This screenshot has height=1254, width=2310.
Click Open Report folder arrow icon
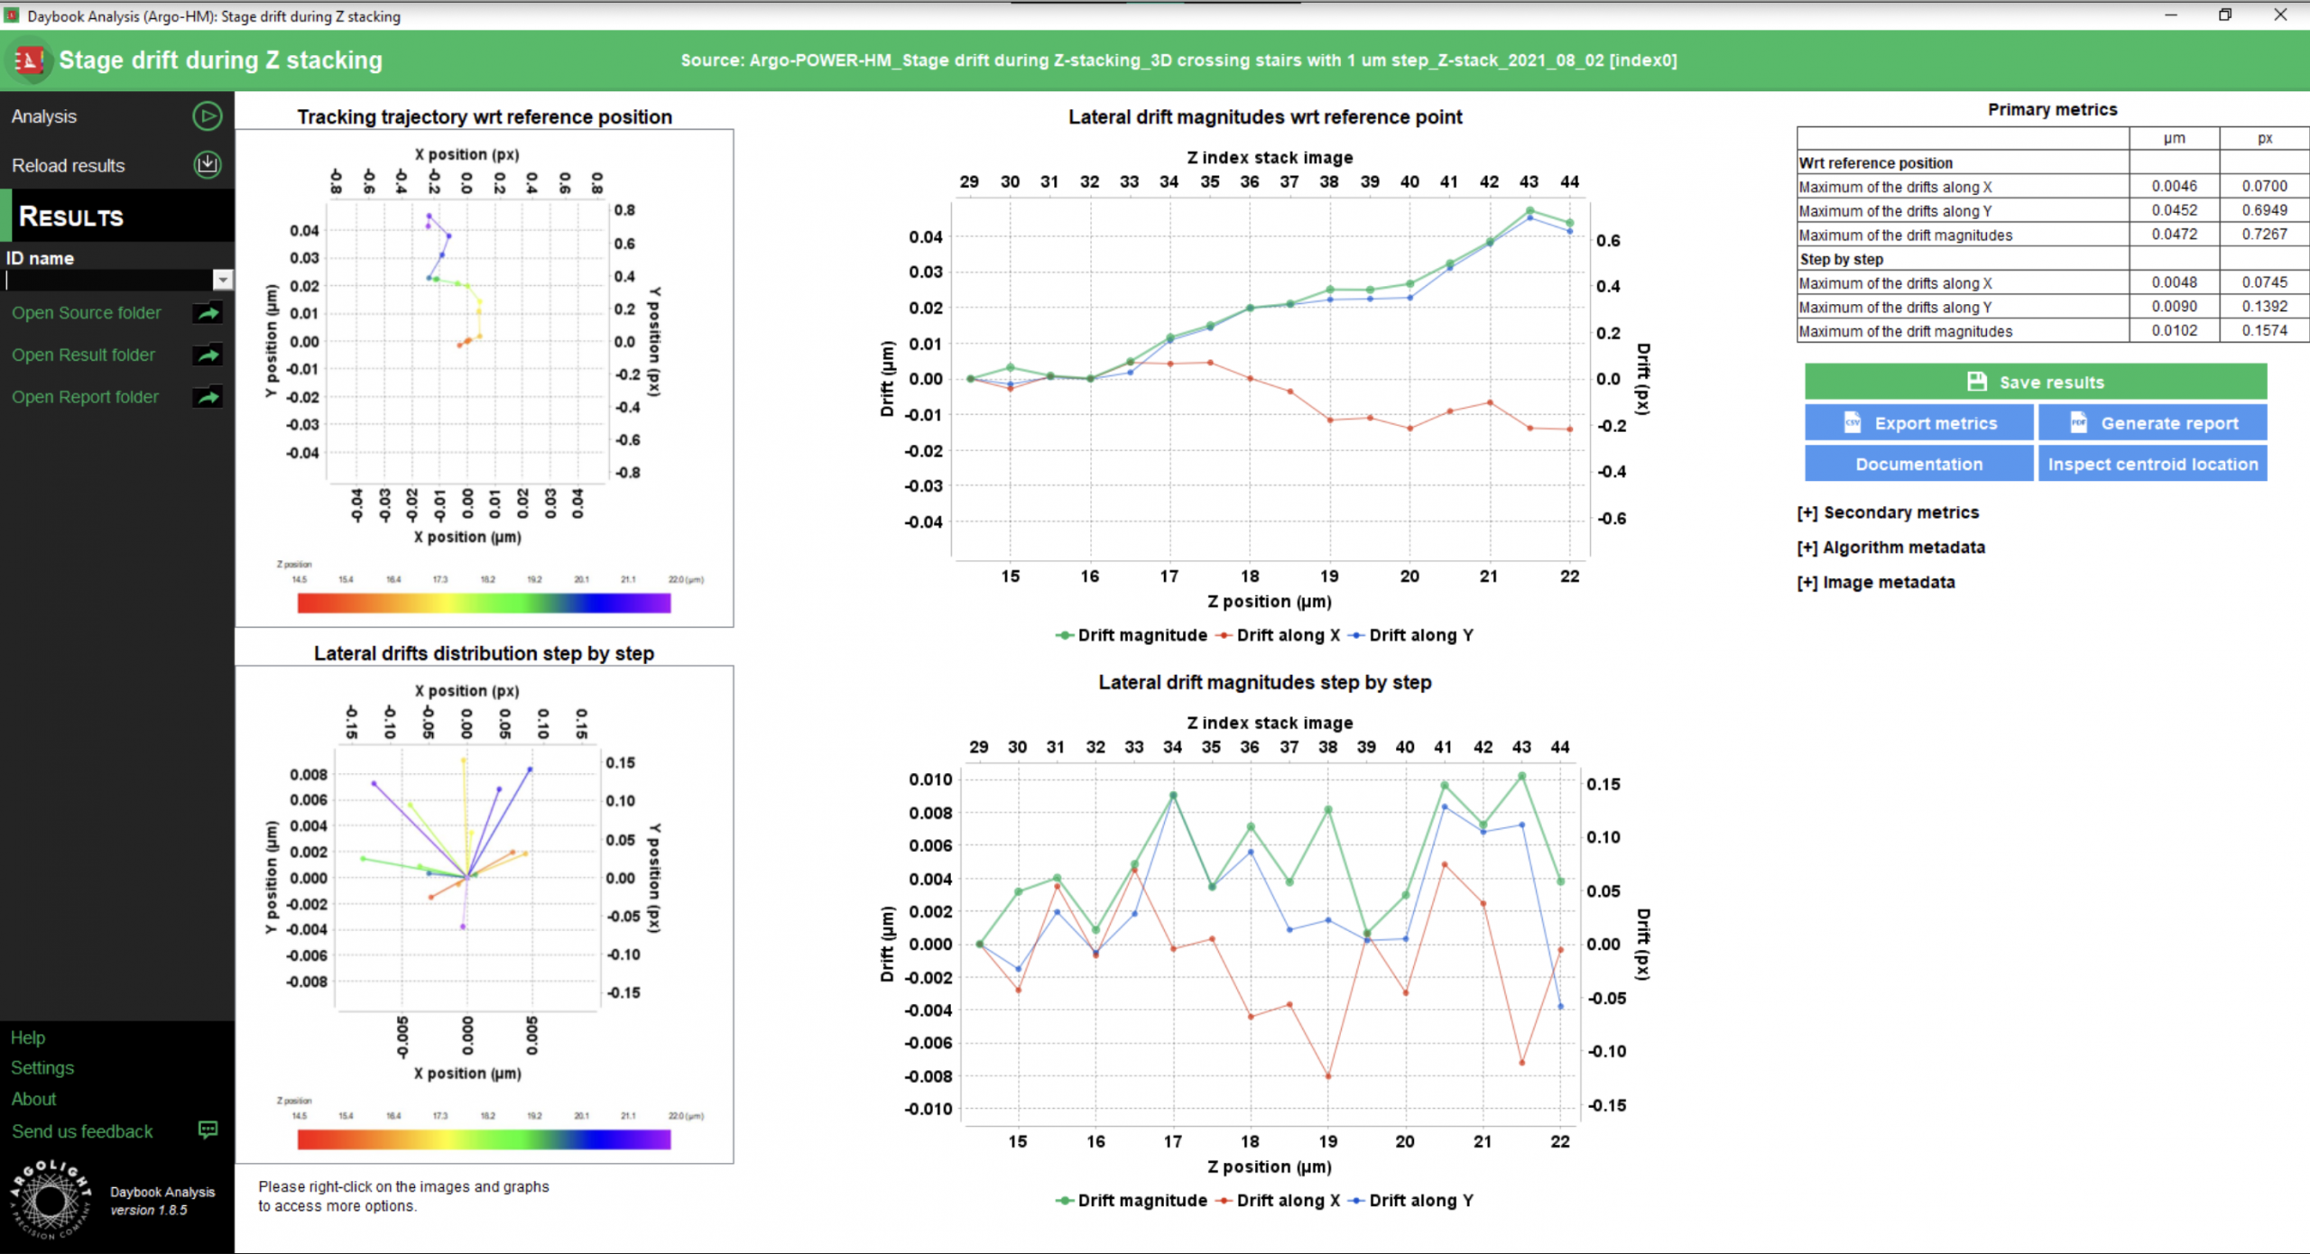(208, 397)
